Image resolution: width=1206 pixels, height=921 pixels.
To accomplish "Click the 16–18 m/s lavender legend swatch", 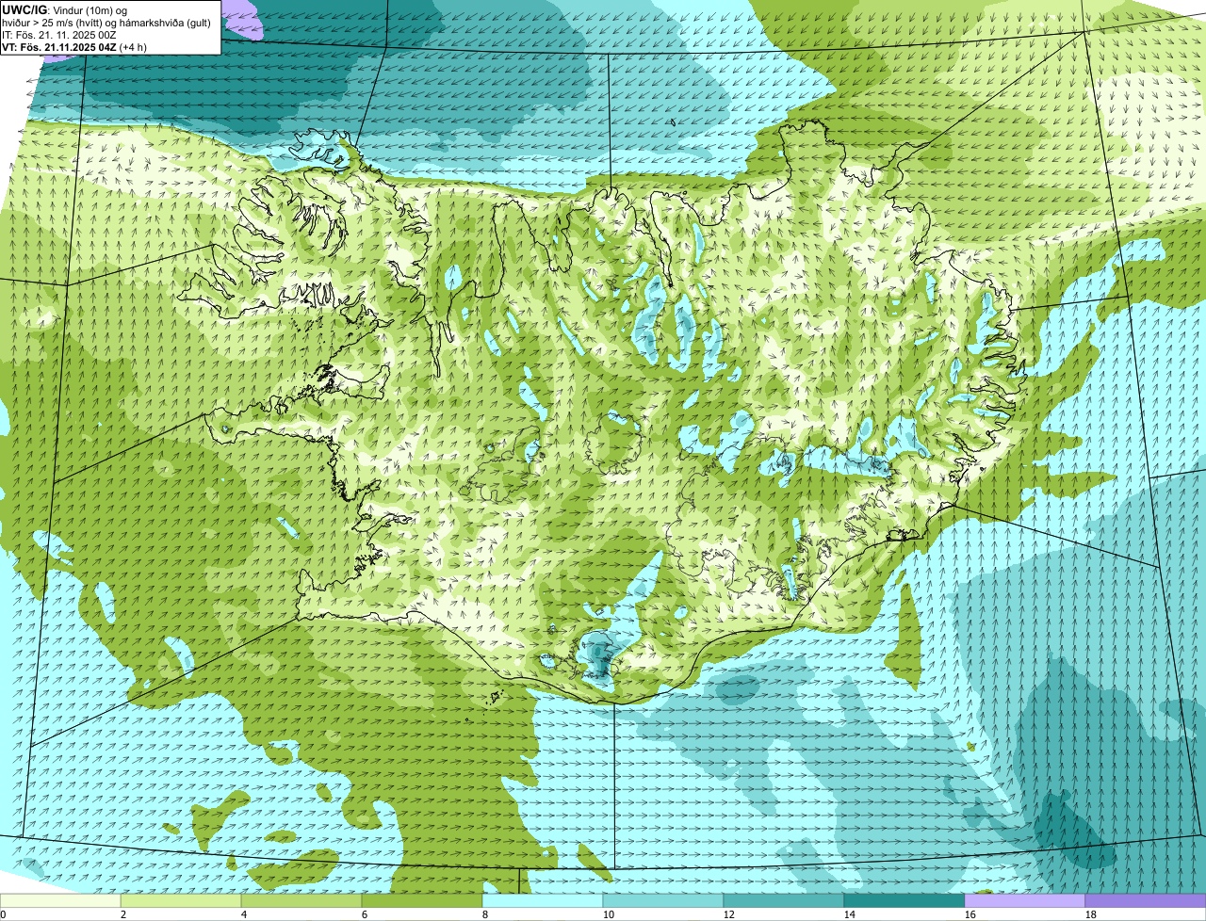I will pos(1025,901).
